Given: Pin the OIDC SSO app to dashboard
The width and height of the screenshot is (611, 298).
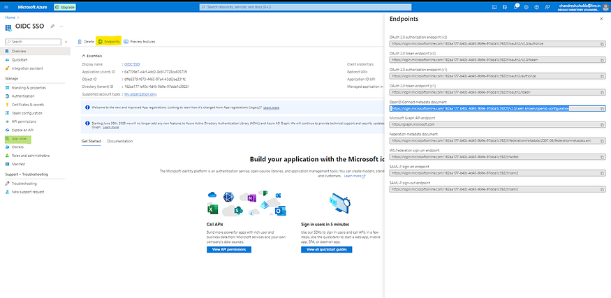Looking at the screenshot, I should point(52,26).
